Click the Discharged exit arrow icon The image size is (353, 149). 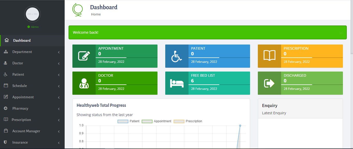pos(269,83)
